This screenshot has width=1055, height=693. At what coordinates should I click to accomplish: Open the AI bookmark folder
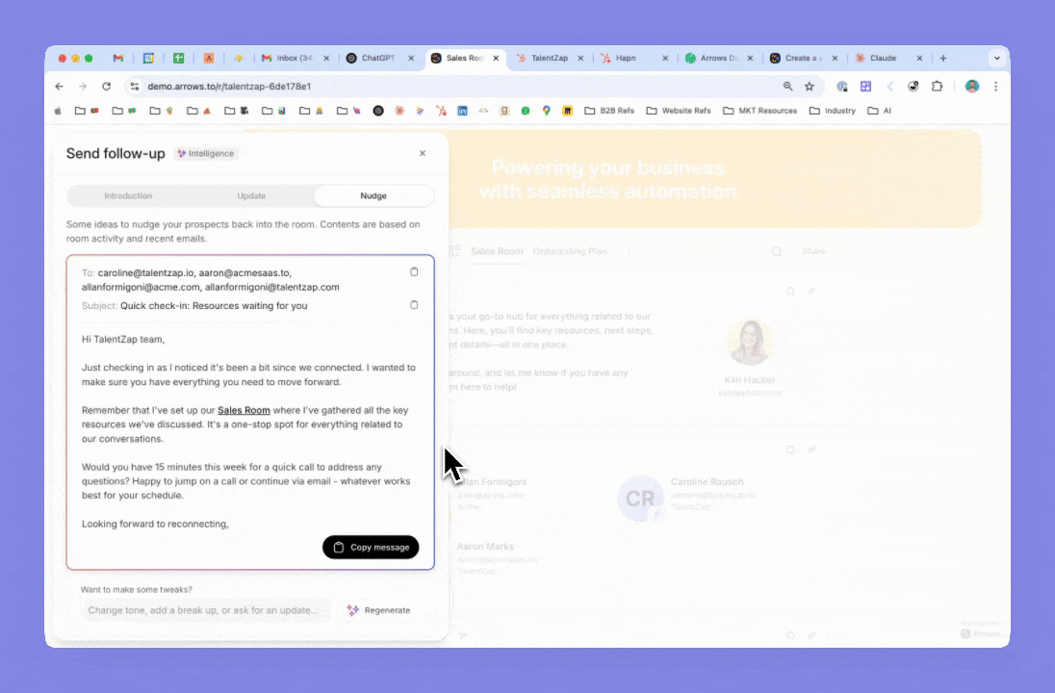point(880,111)
